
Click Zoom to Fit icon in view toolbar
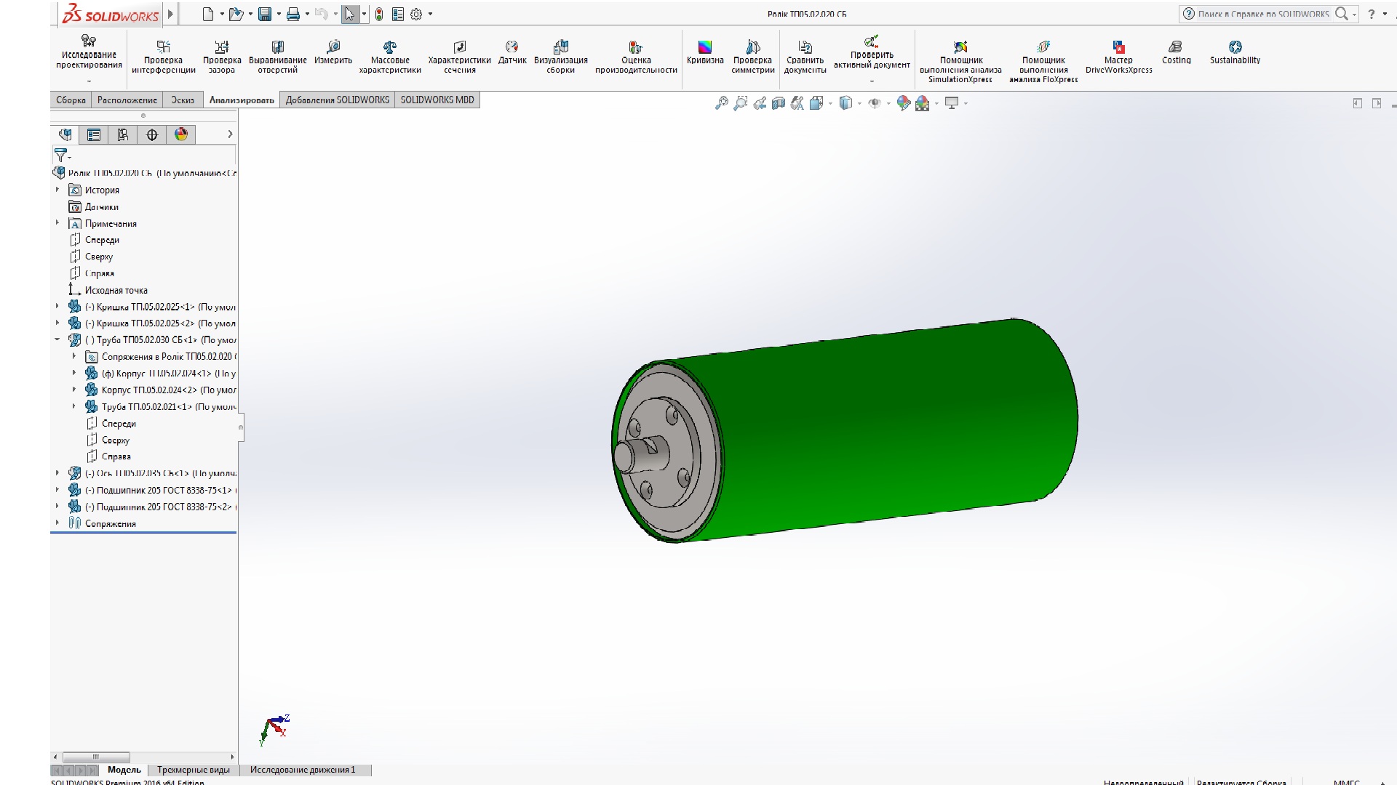(x=721, y=103)
